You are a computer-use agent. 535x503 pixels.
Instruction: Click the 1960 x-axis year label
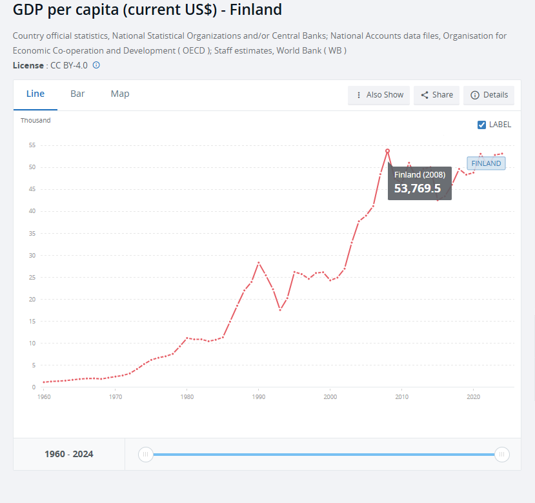point(44,397)
